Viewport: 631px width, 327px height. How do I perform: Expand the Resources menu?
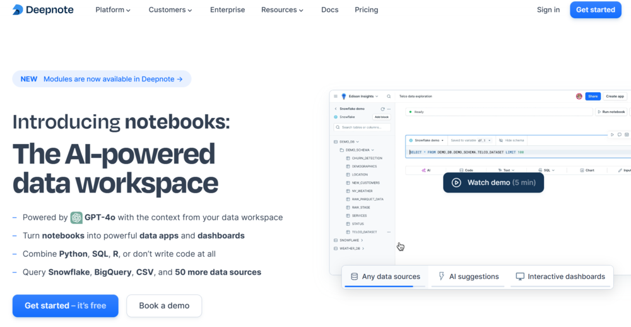pos(282,9)
